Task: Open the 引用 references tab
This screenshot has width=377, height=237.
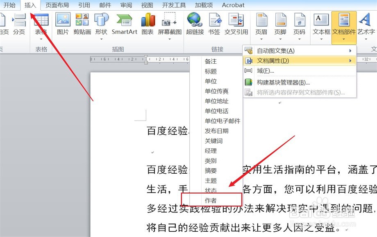Action: [84, 5]
